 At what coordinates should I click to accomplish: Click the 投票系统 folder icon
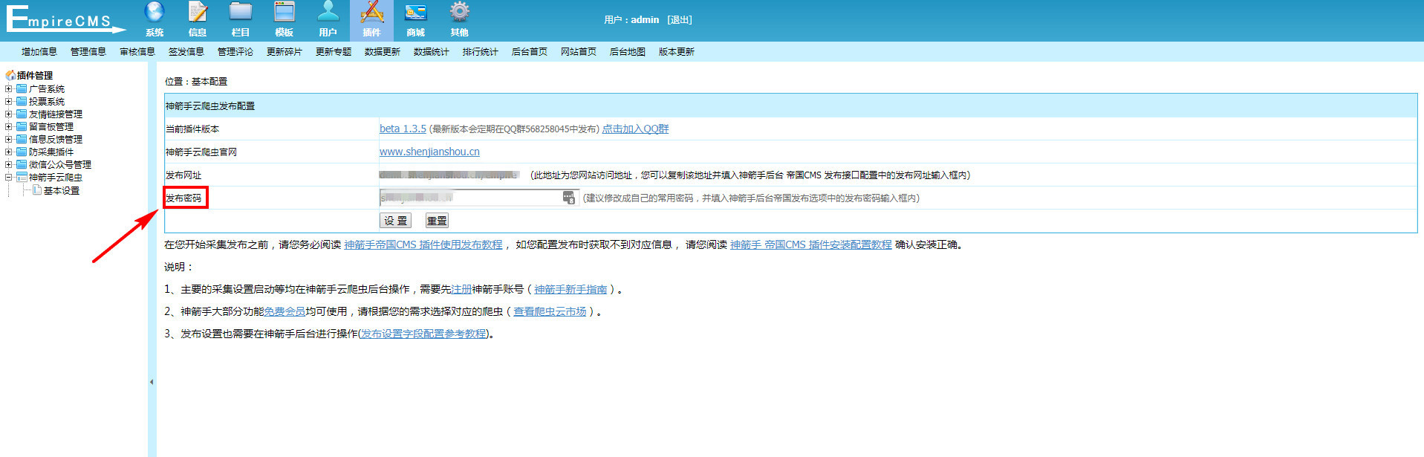pyautogui.click(x=22, y=101)
